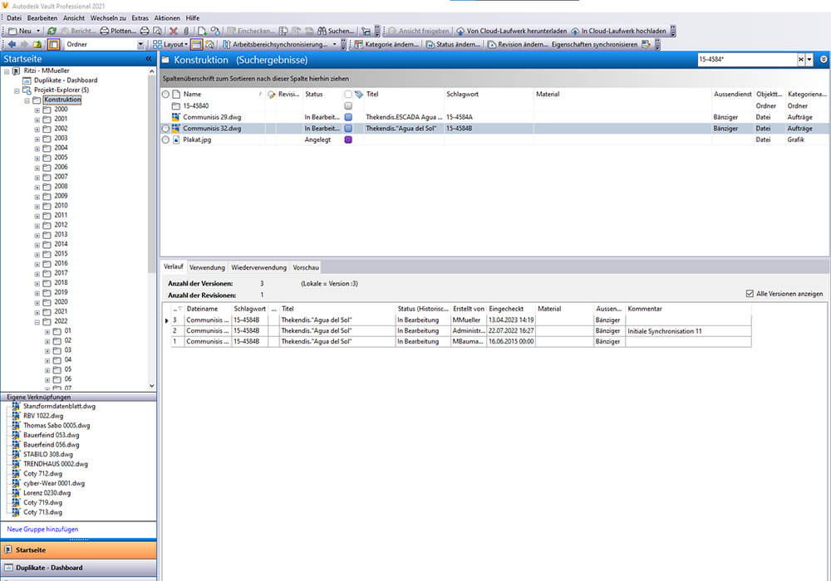Open the Extras menu
Image resolution: width=831 pixels, height=581 pixels.
pos(140,18)
